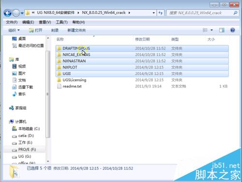Image resolution: width=242 pixels, height=182 pixels.
Task: Select the NXPLOT folder icon
Action: click(x=59, y=67)
